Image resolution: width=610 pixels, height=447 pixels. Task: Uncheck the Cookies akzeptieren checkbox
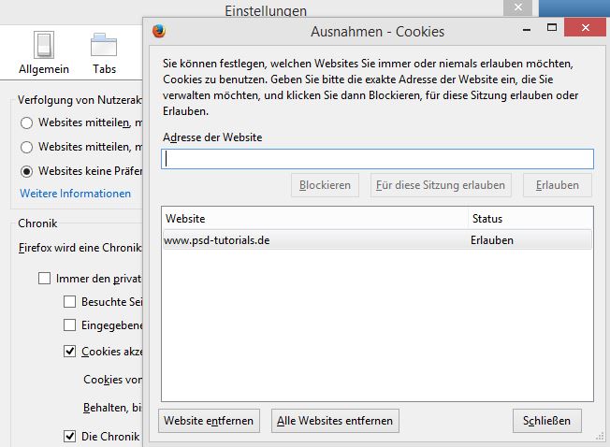coord(69,352)
